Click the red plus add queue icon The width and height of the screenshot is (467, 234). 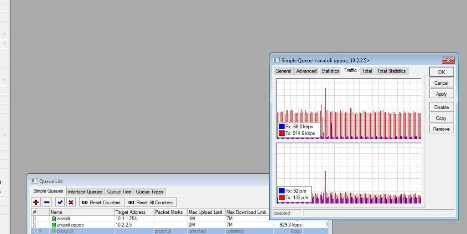(x=36, y=202)
